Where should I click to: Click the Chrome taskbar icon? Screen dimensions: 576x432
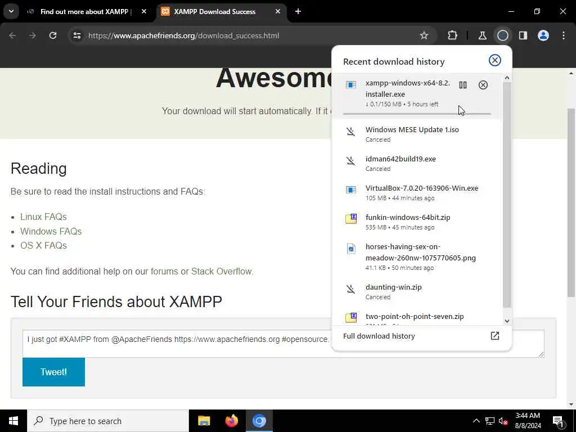pyautogui.click(x=259, y=421)
